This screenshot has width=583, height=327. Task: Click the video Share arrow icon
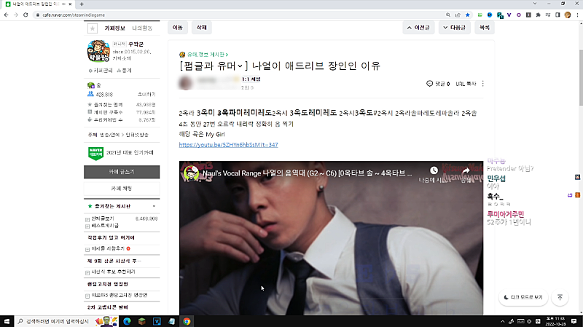(466, 170)
